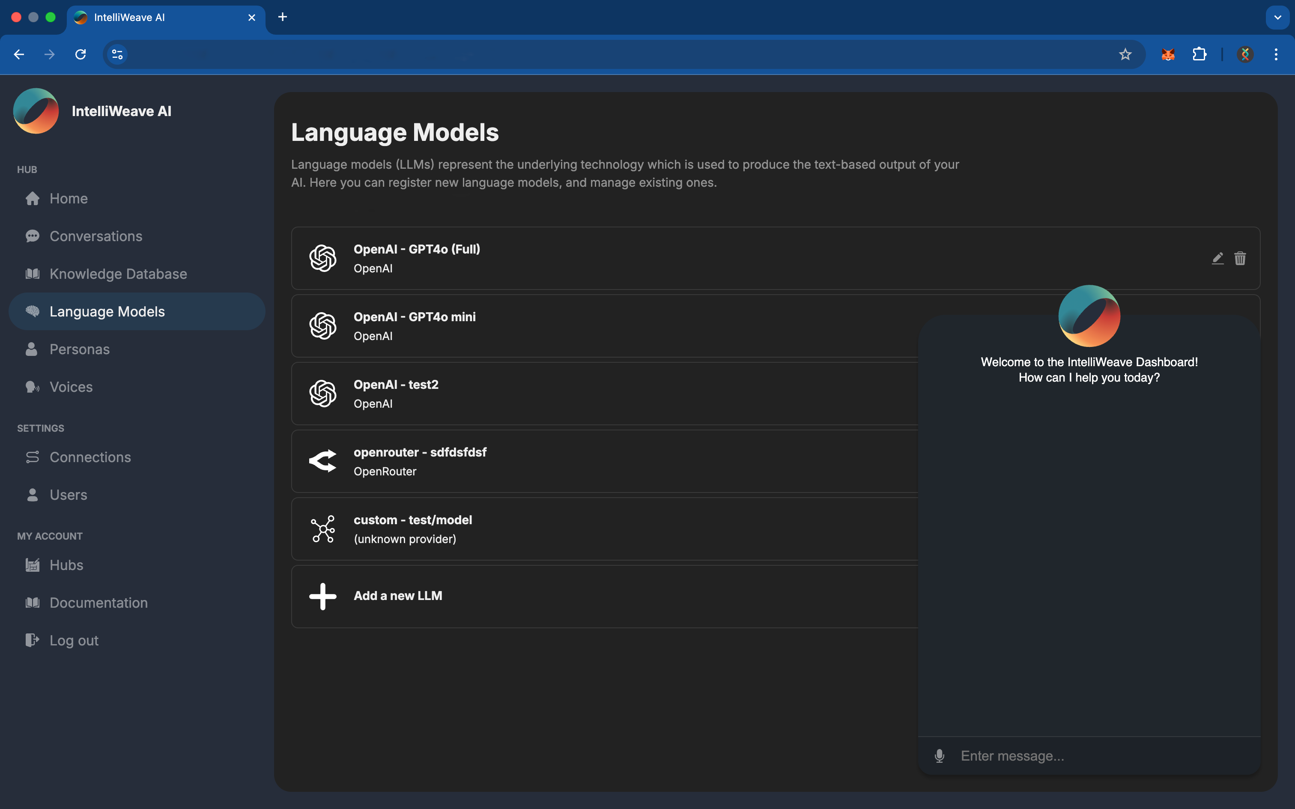The width and height of the screenshot is (1295, 809).
Task: Click the IntelliWeave AI sidebar title
Action: [122, 111]
